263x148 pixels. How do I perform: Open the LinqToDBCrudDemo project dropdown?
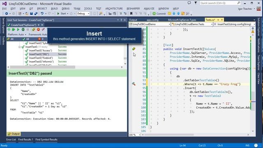[x=150, y=24]
